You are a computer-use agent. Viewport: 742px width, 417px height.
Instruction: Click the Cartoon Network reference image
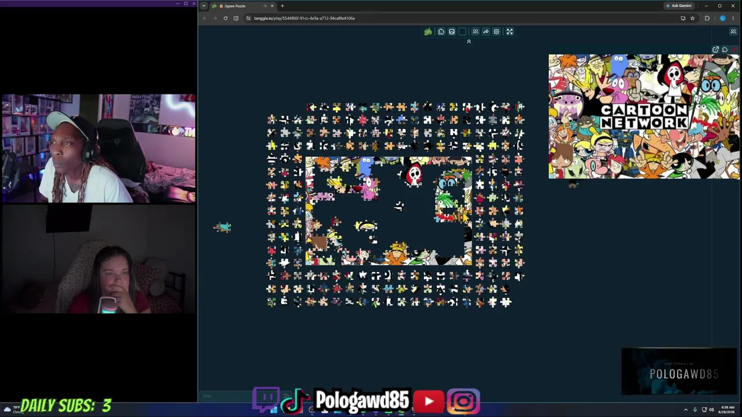tap(644, 116)
